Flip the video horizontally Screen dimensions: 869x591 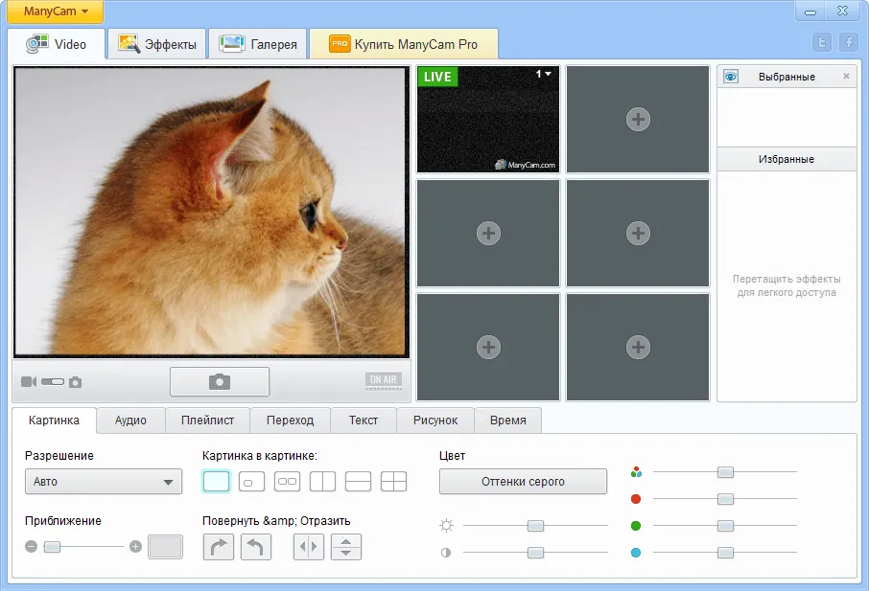click(x=309, y=547)
